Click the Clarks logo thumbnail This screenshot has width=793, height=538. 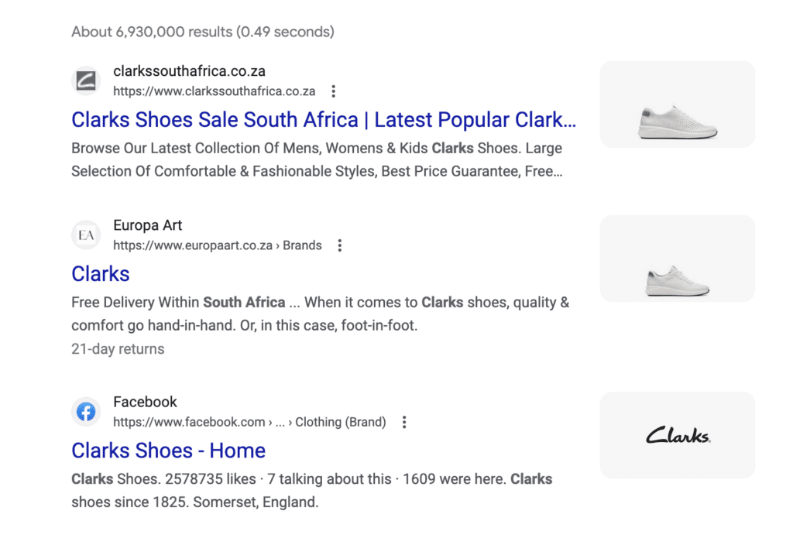pos(677,435)
